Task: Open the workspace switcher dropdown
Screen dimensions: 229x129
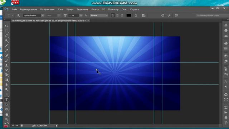Action: 212,15
